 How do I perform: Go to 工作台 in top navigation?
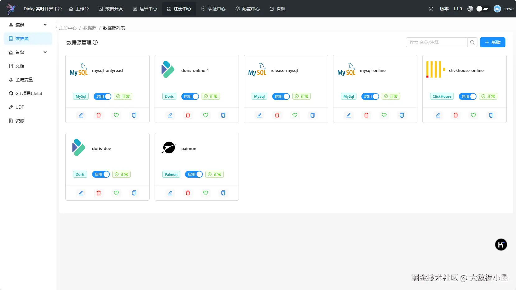[x=79, y=9]
